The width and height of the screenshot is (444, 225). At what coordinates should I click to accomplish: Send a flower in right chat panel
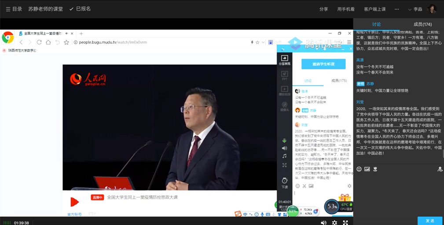point(375,169)
